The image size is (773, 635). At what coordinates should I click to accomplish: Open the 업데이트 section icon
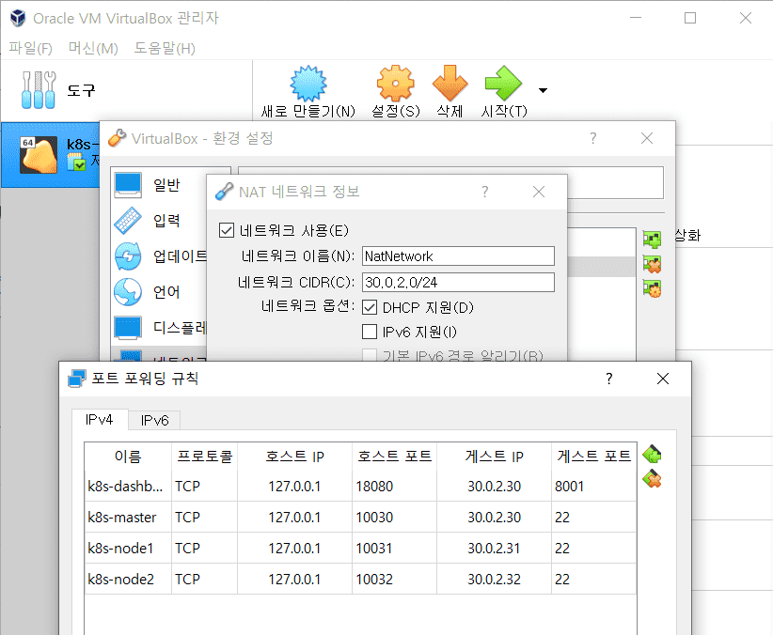pyautogui.click(x=128, y=256)
